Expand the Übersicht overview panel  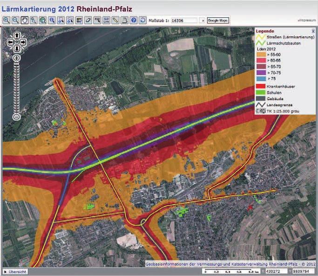(15, 271)
